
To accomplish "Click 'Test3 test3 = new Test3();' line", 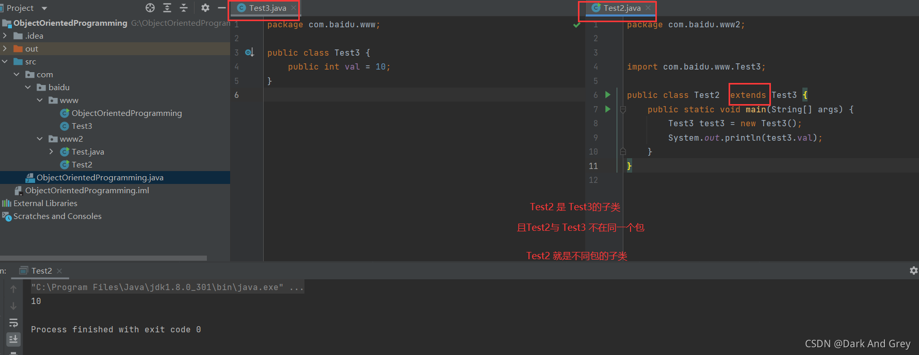I will point(735,123).
